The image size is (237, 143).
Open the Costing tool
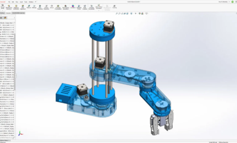pyautogui.click(x=114, y=6)
